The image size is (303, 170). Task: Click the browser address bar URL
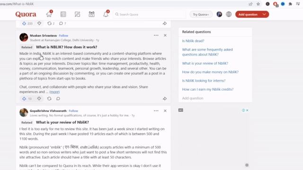(17, 4)
